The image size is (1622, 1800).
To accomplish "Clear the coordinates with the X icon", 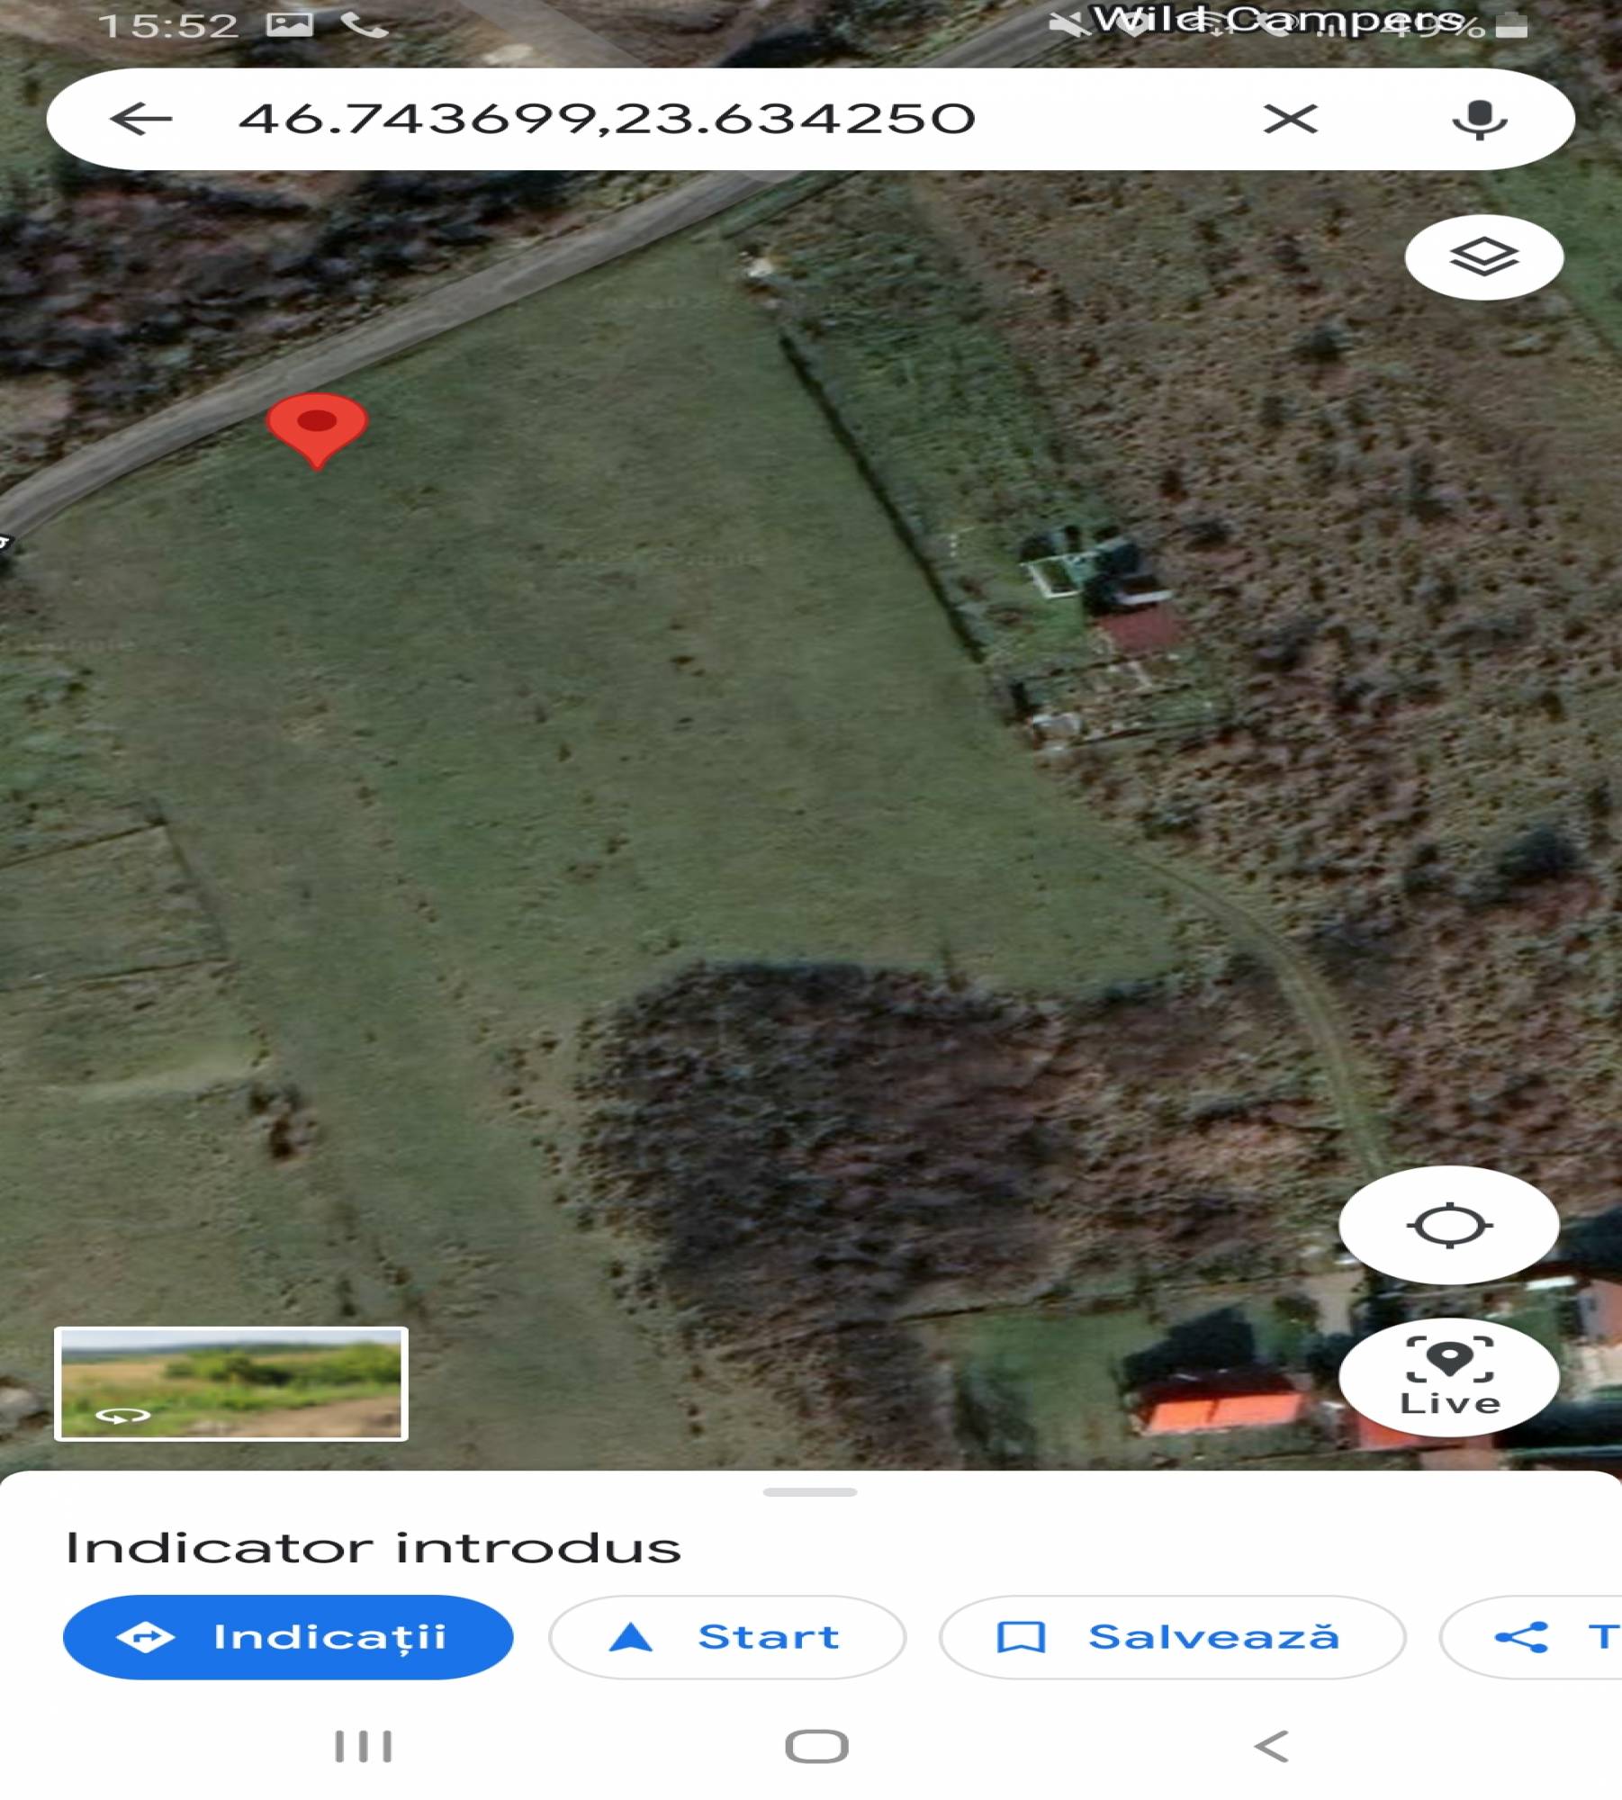I will pyautogui.click(x=1290, y=119).
